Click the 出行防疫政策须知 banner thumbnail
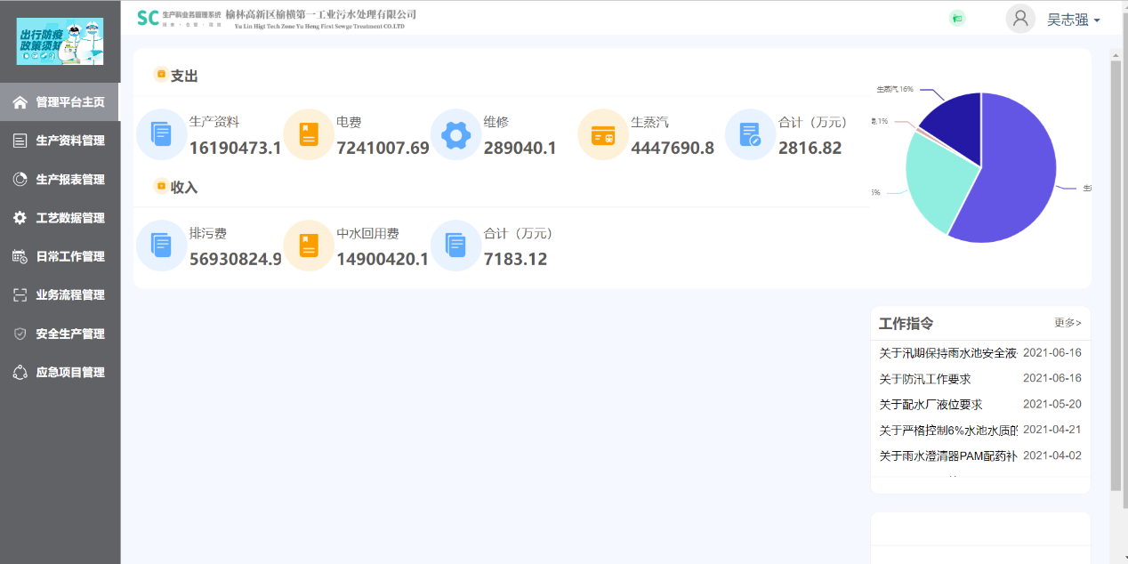1128x564 pixels. pyautogui.click(x=60, y=41)
